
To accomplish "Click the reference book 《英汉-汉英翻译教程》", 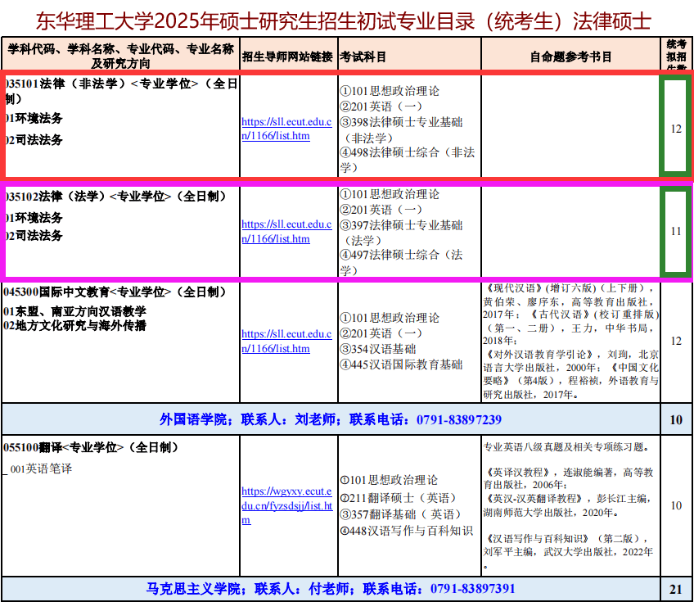I will coord(534,498).
